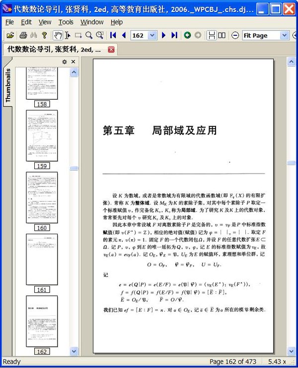Click the page number field showing 162
Screen dimensions: 298x368
(x=140, y=35)
